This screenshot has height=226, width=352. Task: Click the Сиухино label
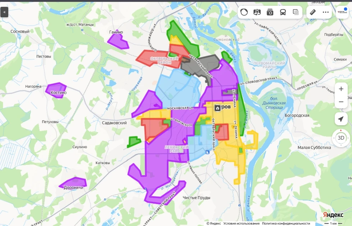coord(80,147)
